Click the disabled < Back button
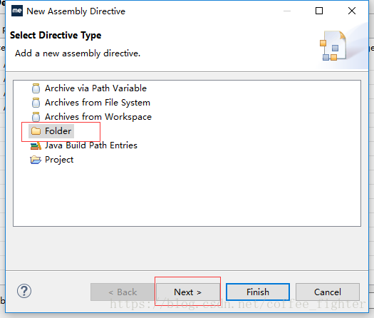 coord(123,292)
